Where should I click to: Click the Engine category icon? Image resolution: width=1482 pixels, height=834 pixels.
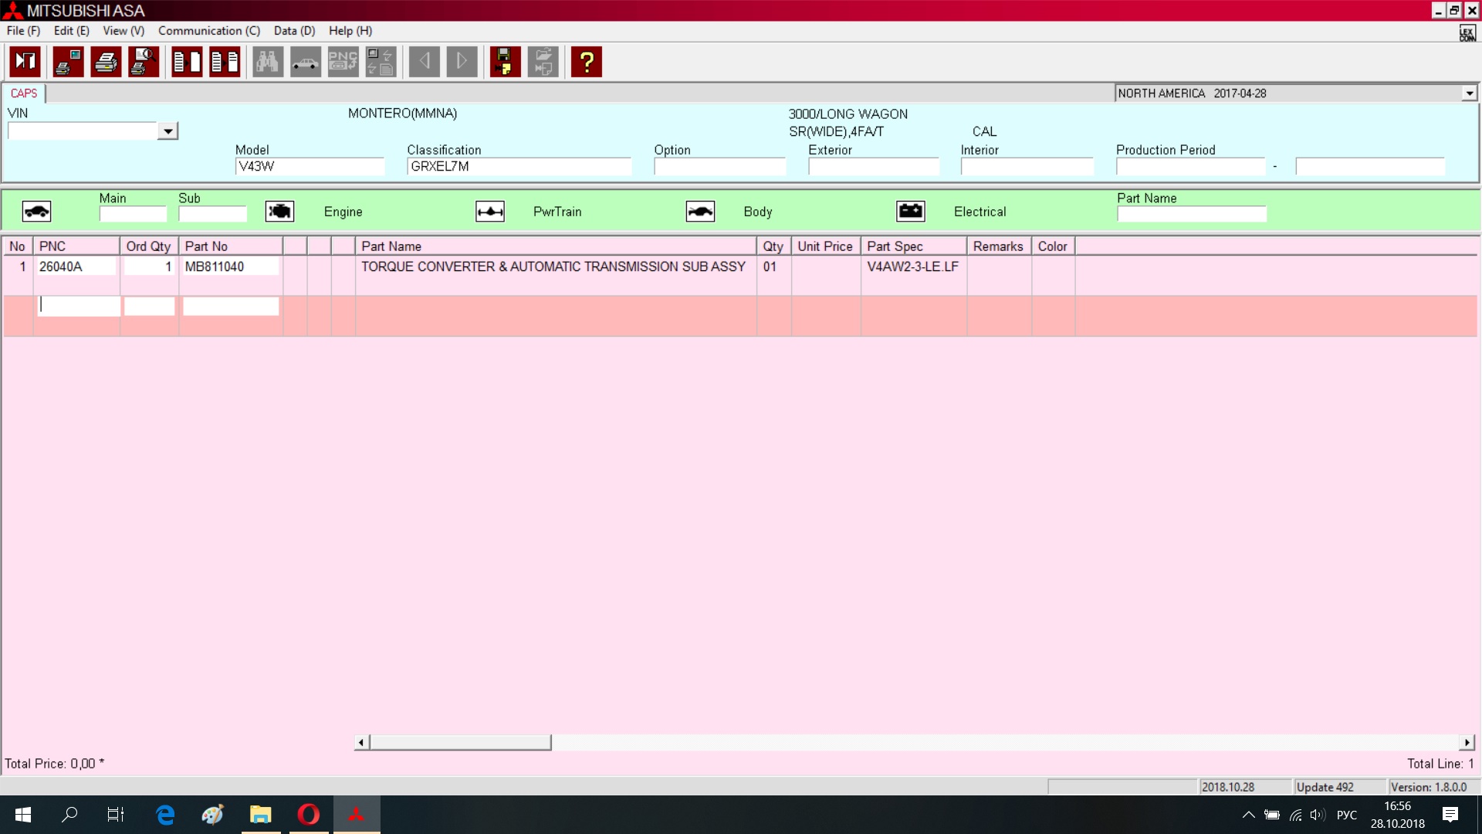coord(279,212)
